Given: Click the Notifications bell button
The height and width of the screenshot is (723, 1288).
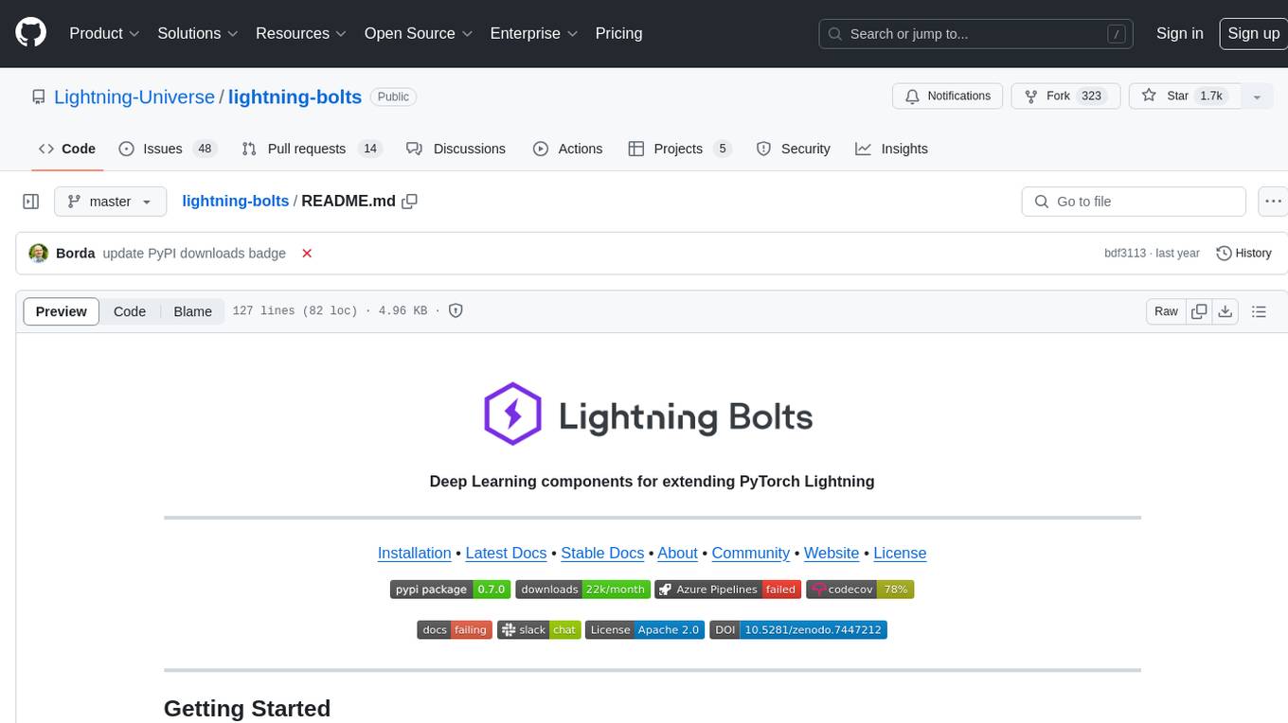Looking at the screenshot, I should [948, 97].
